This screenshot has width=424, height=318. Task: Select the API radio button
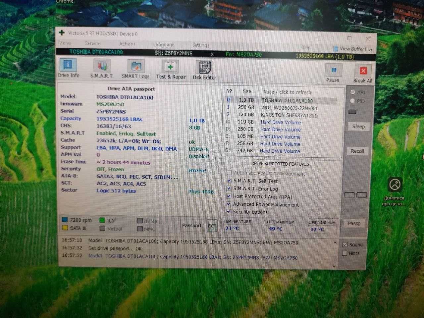click(352, 92)
